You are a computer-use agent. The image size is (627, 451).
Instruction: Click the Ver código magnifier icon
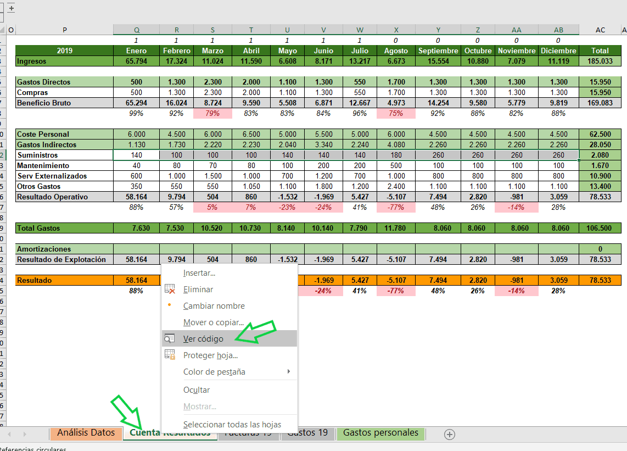[170, 338]
